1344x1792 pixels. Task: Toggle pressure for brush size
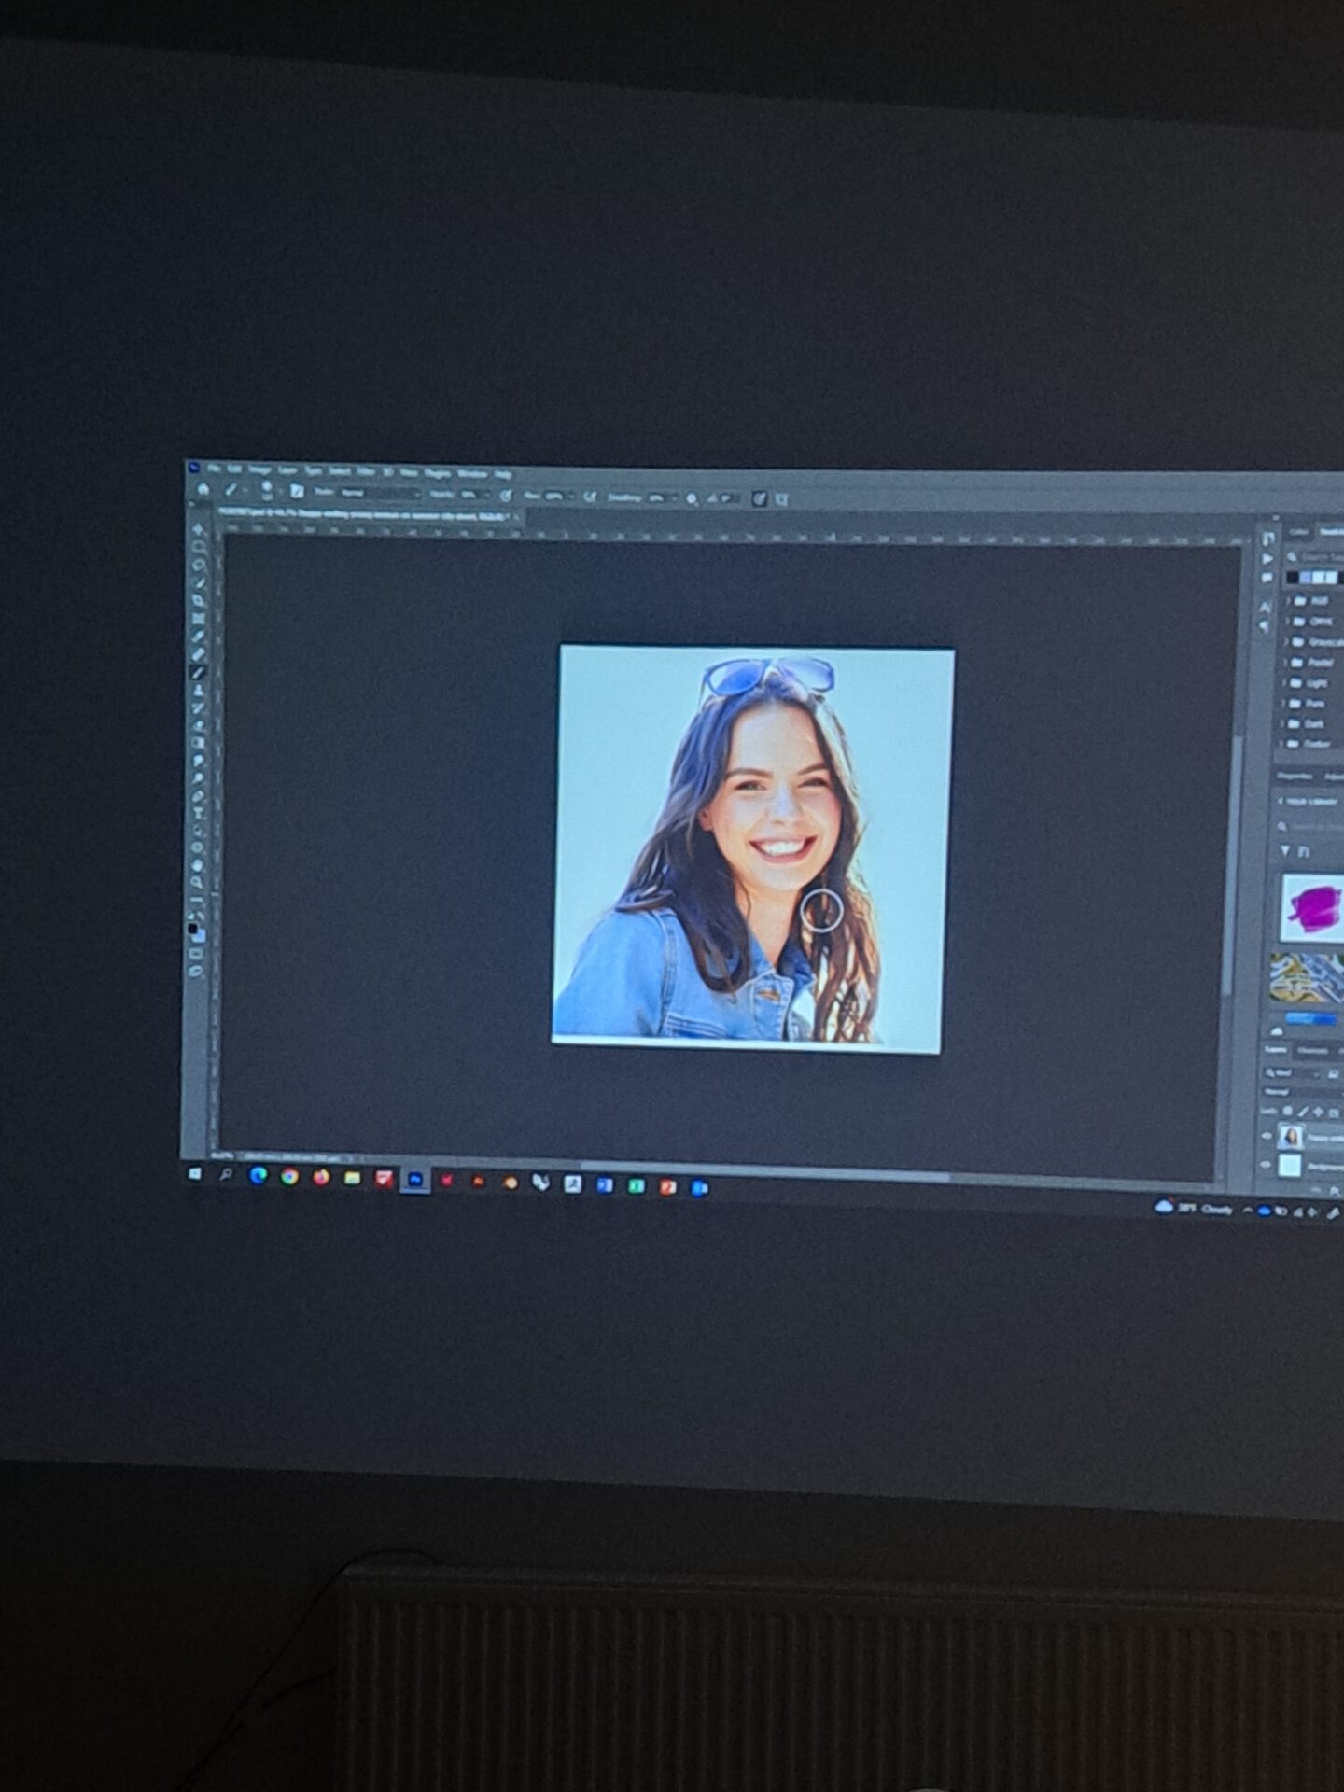pos(761,498)
